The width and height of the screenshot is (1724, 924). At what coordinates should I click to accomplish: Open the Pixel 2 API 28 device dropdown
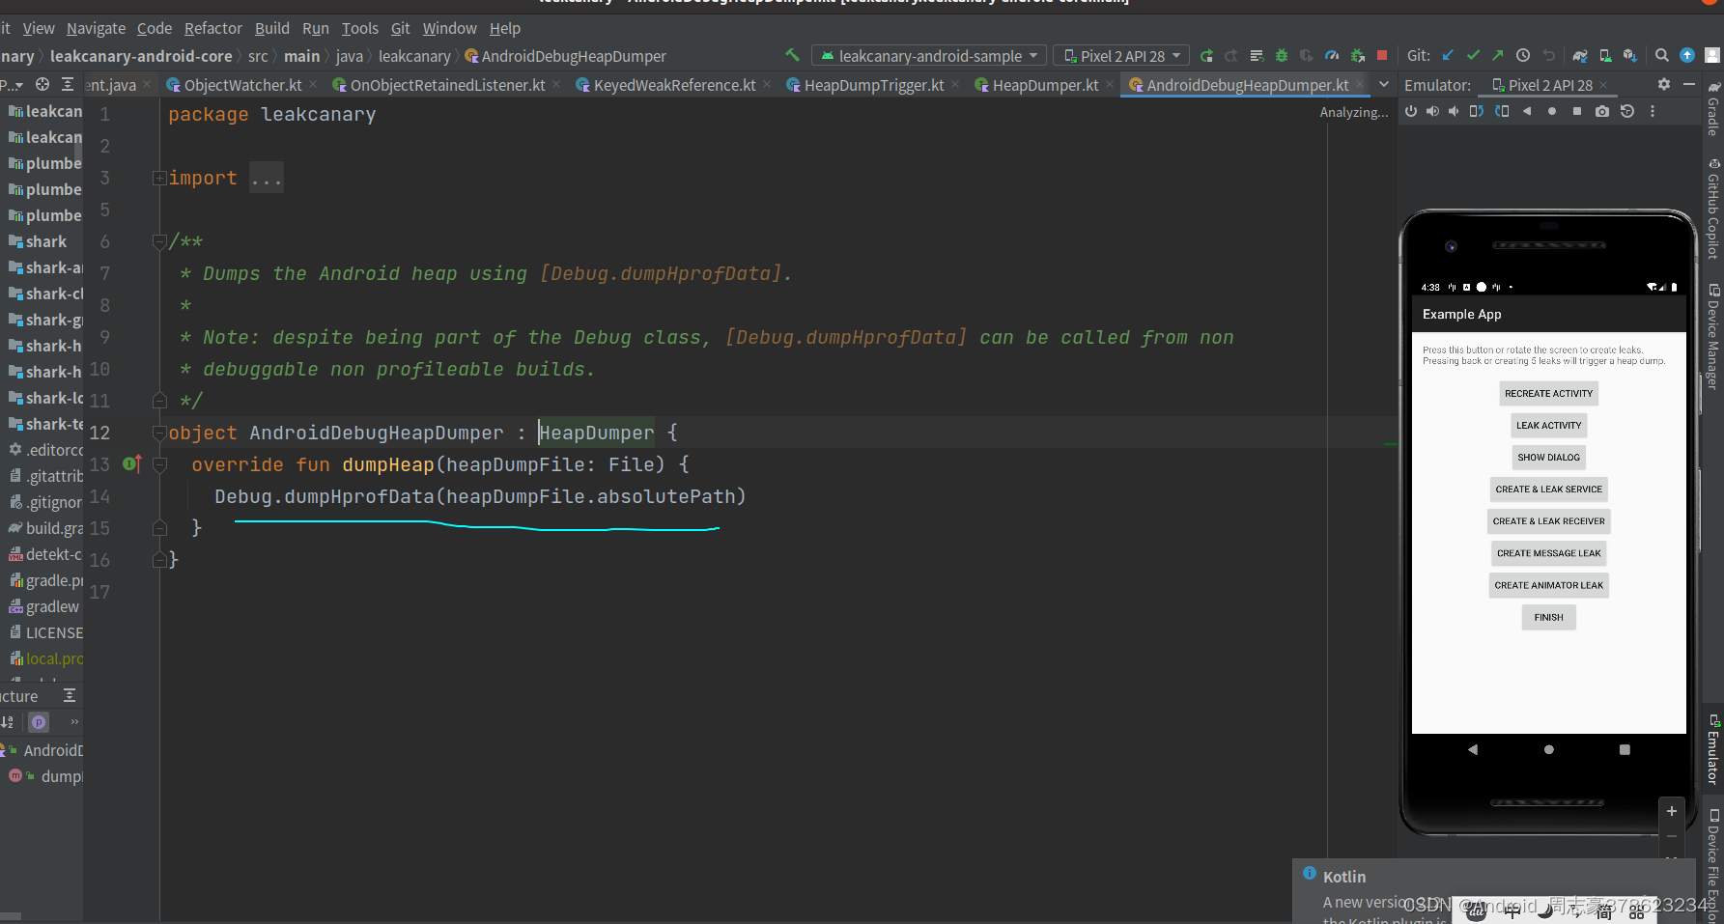pyautogui.click(x=1121, y=56)
